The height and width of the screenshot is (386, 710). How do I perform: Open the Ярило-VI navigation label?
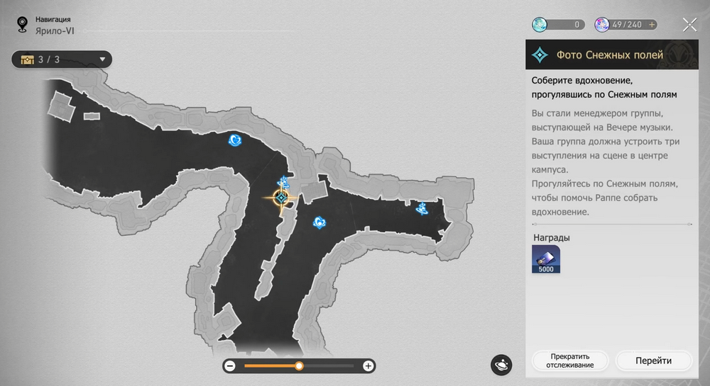pos(55,31)
